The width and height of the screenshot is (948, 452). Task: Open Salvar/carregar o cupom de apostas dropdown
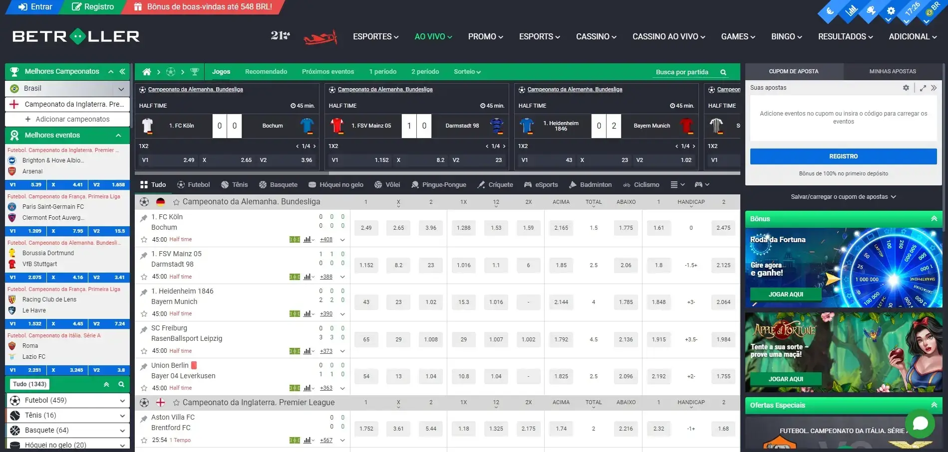[x=843, y=197]
